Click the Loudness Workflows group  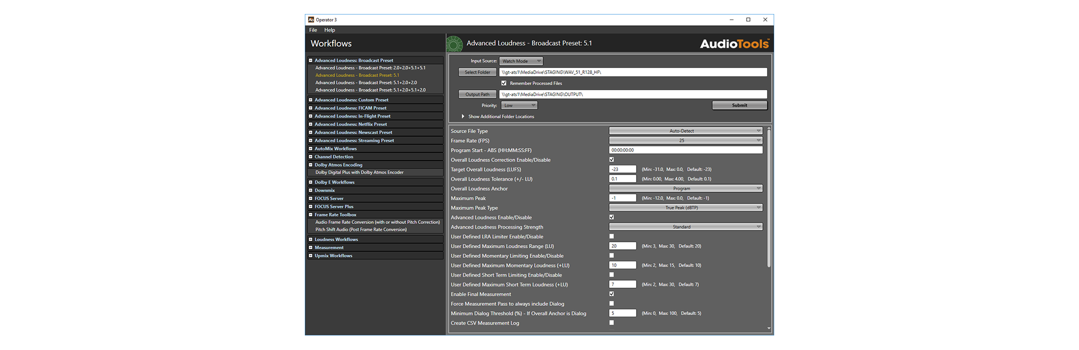(x=336, y=240)
